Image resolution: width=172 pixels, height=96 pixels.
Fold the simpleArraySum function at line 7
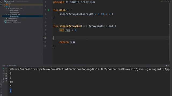[x=52, y=26]
